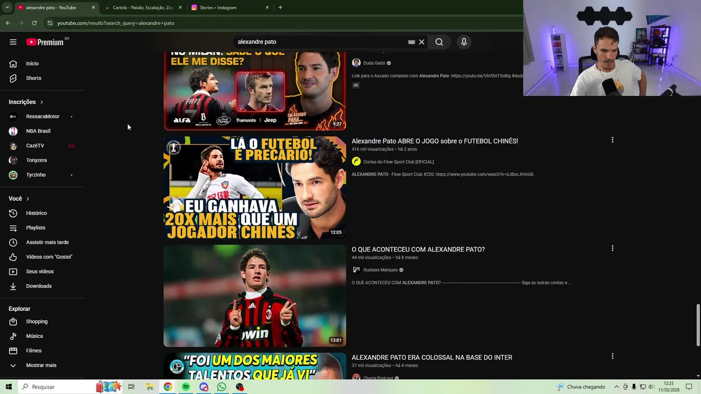Open options for COLOSSAL NA BASE video
This screenshot has height=394, width=701.
point(612,356)
